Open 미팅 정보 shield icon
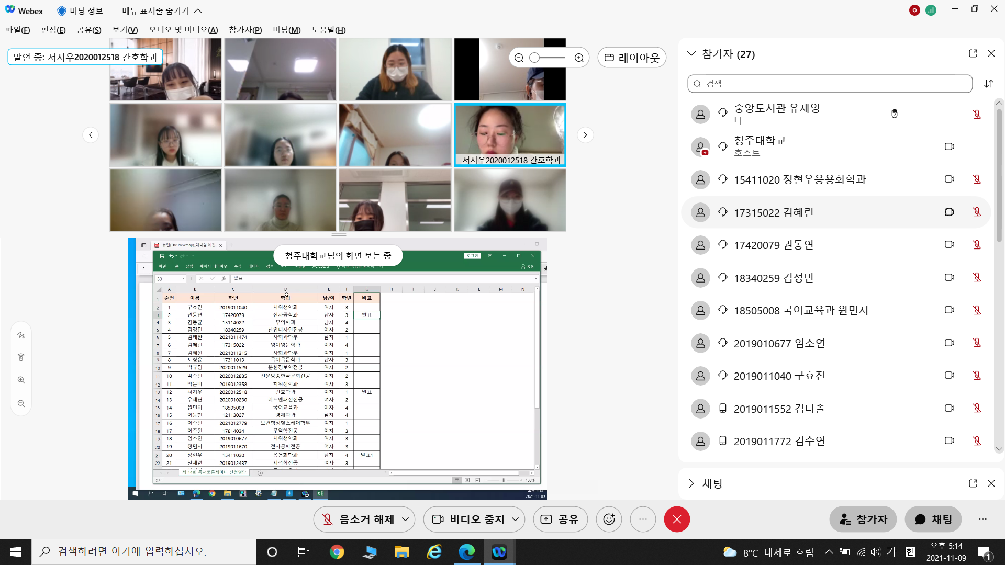 [61, 10]
